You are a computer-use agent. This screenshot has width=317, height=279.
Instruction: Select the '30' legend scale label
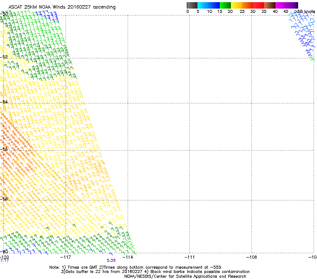point(253,12)
